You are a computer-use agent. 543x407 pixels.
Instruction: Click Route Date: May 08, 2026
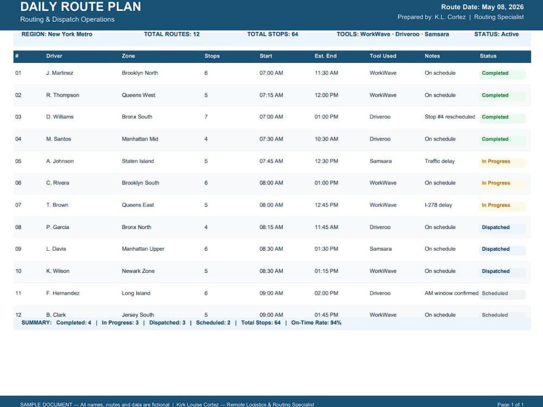point(482,7)
